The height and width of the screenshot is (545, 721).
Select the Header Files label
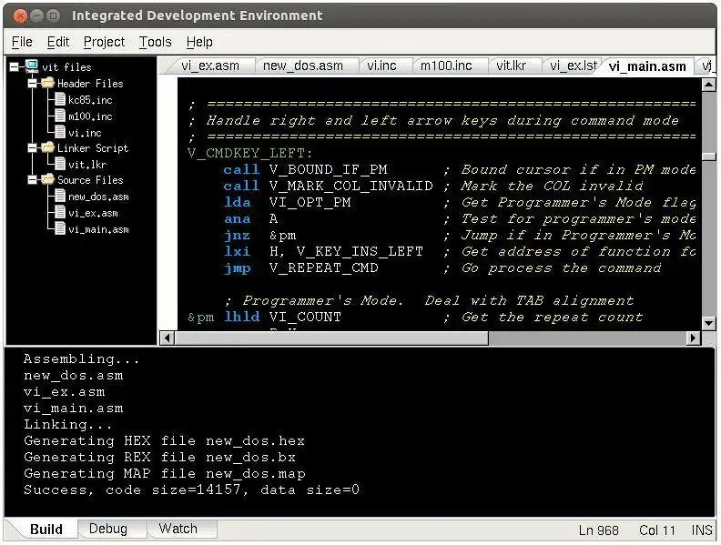tap(90, 84)
